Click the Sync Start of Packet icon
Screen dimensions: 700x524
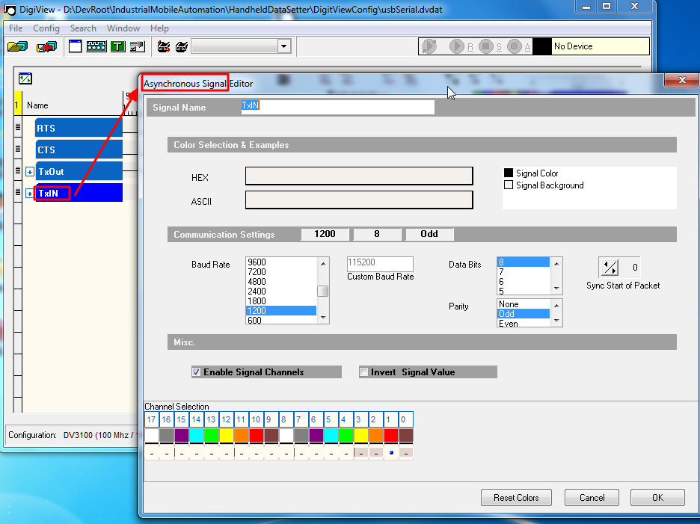610,268
